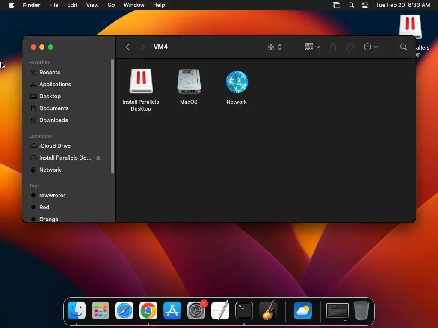
Task: Open the File menu
Action: (53, 5)
